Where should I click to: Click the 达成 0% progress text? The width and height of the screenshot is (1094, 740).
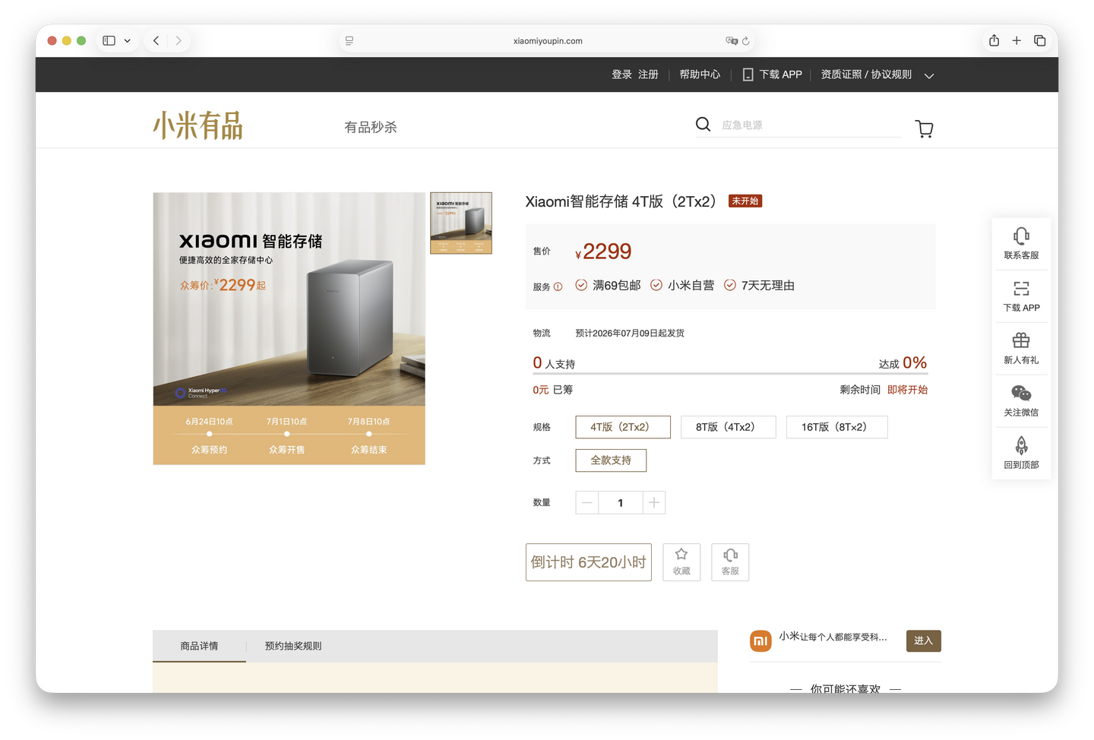coord(903,363)
